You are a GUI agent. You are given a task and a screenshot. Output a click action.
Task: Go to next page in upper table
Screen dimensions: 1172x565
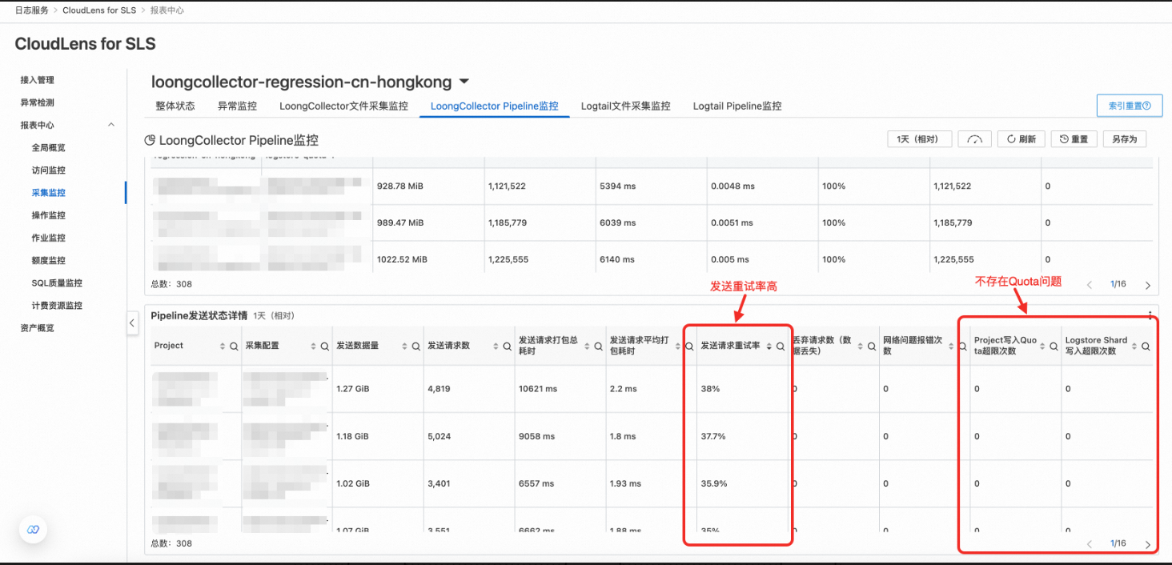tap(1148, 285)
